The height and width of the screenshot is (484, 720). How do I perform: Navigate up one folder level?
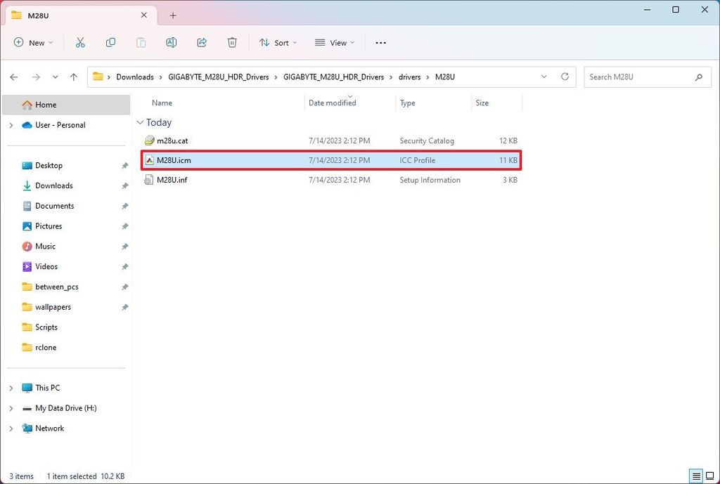[x=74, y=77]
